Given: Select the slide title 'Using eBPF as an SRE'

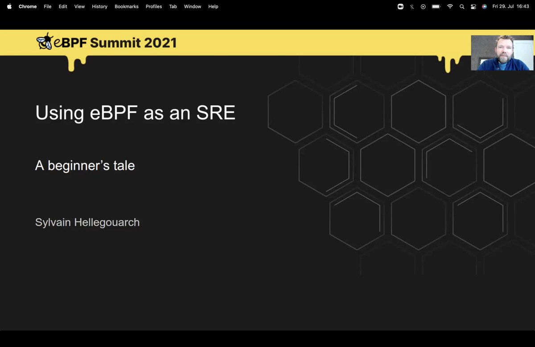Looking at the screenshot, I should click(135, 113).
